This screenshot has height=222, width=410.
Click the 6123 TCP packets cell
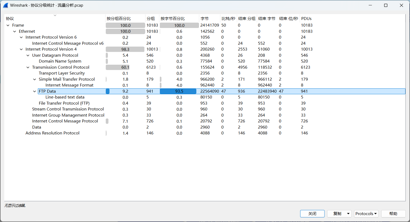(x=151, y=67)
